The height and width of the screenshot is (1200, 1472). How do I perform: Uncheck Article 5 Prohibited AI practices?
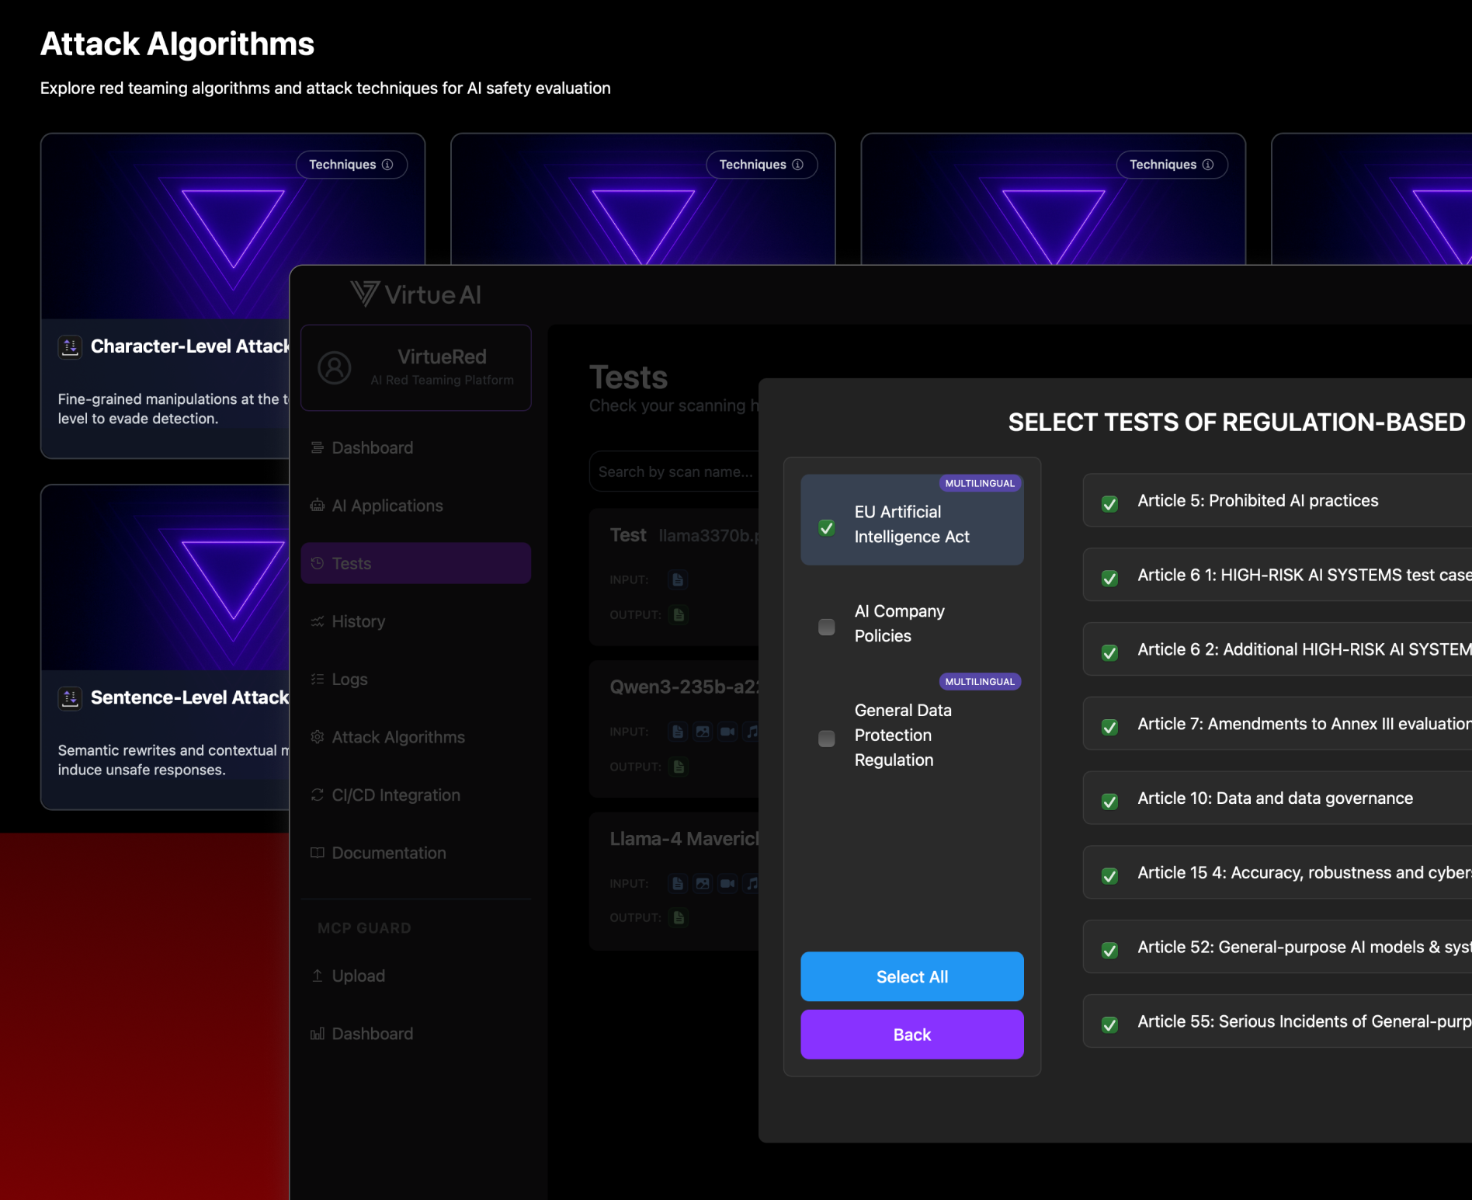[x=1110, y=504]
